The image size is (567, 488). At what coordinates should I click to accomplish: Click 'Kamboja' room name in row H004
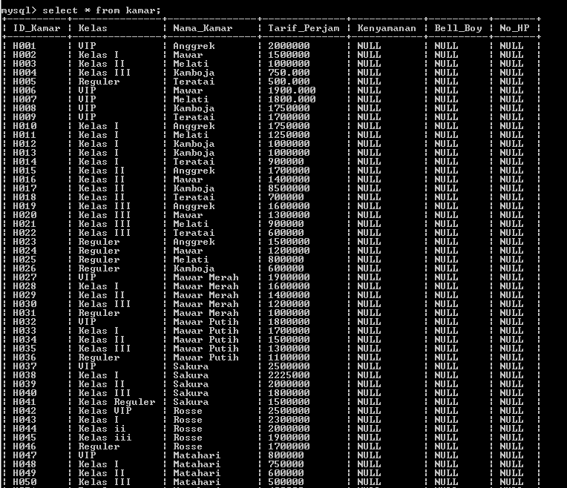point(194,73)
